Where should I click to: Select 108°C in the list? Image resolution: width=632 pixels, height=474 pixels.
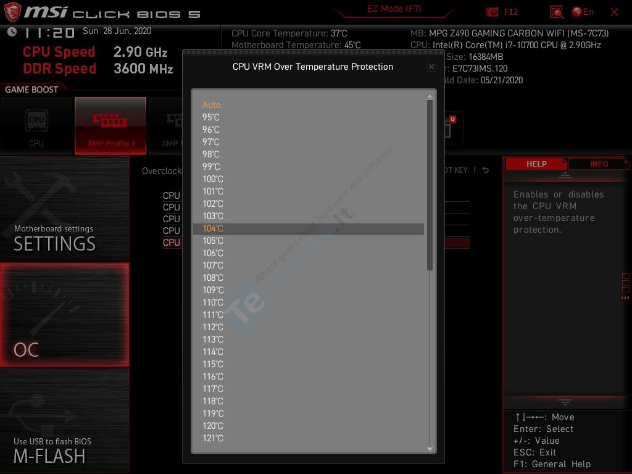pyautogui.click(x=309, y=278)
